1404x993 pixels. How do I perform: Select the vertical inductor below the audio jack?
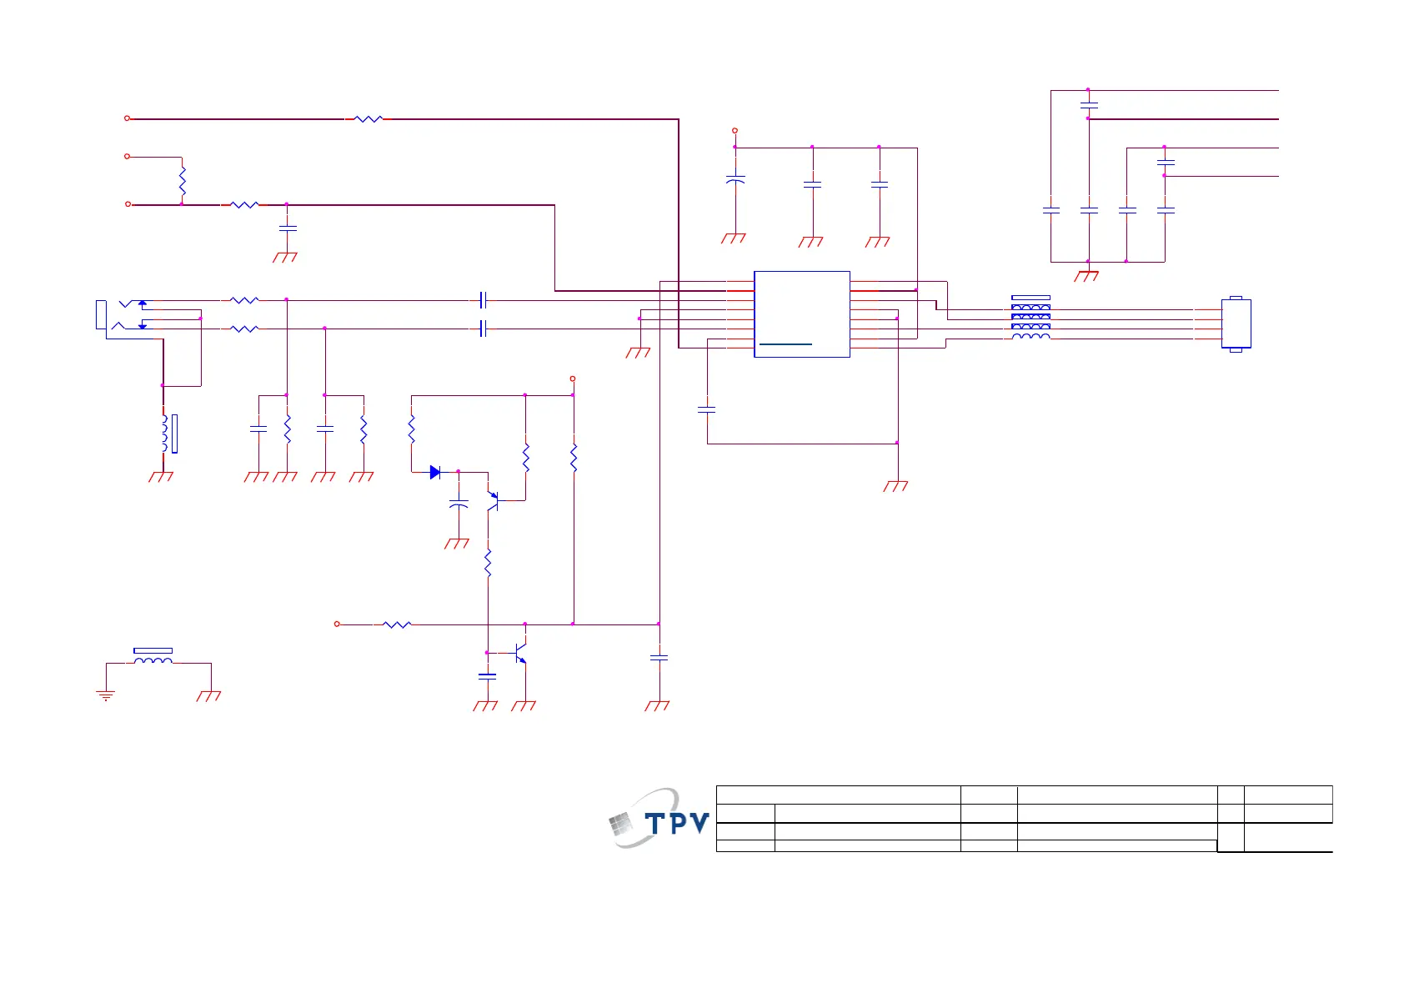tap(169, 434)
